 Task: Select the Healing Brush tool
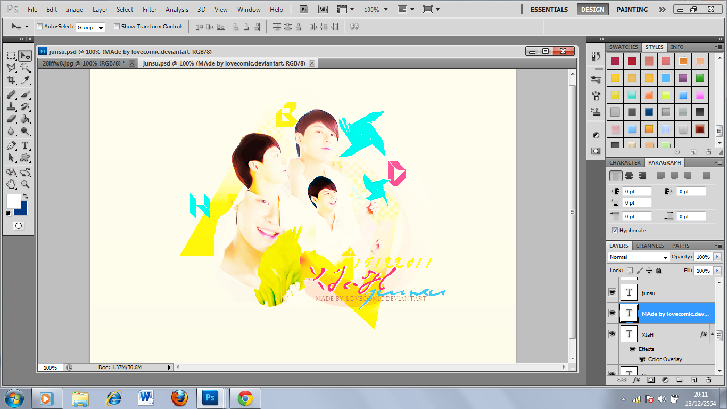[11, 94]
